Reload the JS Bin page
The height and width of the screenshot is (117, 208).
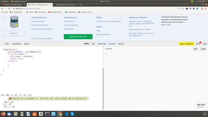(9, 8)
